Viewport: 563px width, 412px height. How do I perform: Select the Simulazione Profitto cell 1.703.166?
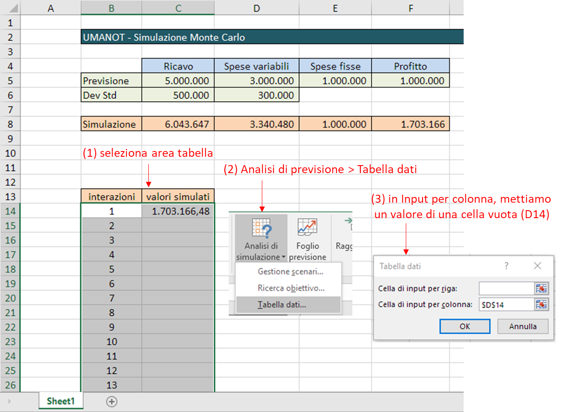(x=410, y=124)
